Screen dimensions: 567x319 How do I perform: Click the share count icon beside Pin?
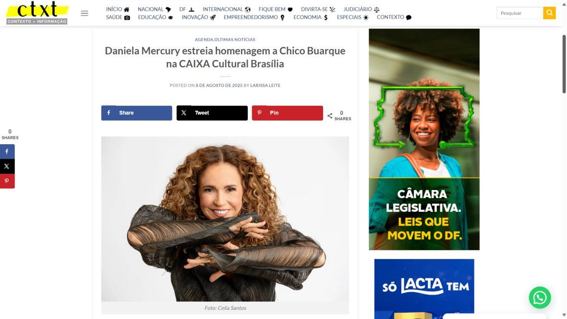[330, 116]
